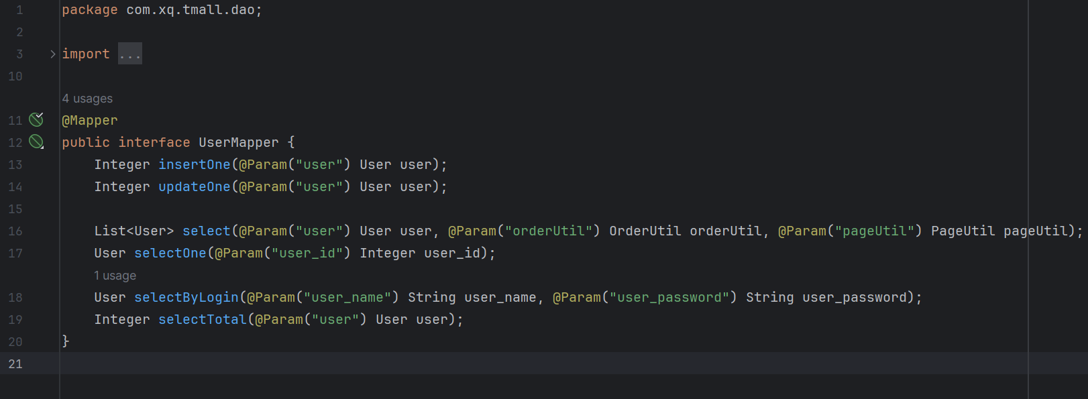
Task: Open the "4 usages" hint above @Mapper
Action: [x=87, y=99]
